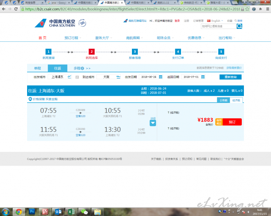This screenshot has height=216, width=271.
Task: Expand the 南航假期 menu
Action: pos(134,38)
